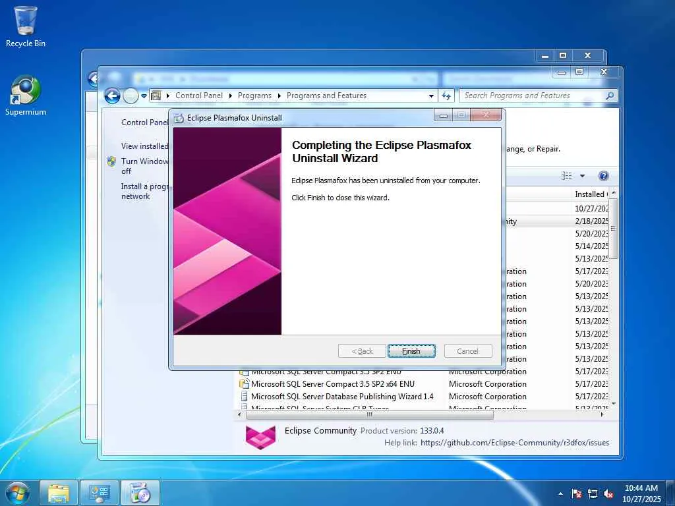Click scroll-left arrow of the program list
This screenshot has width=675, height=506.
click(240, 415)
